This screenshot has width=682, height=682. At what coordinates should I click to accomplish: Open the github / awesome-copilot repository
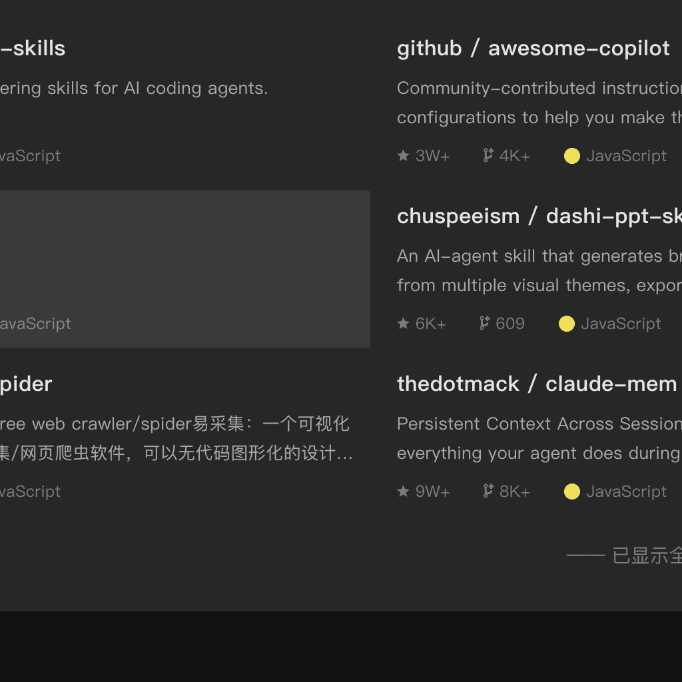coord(533,48)
